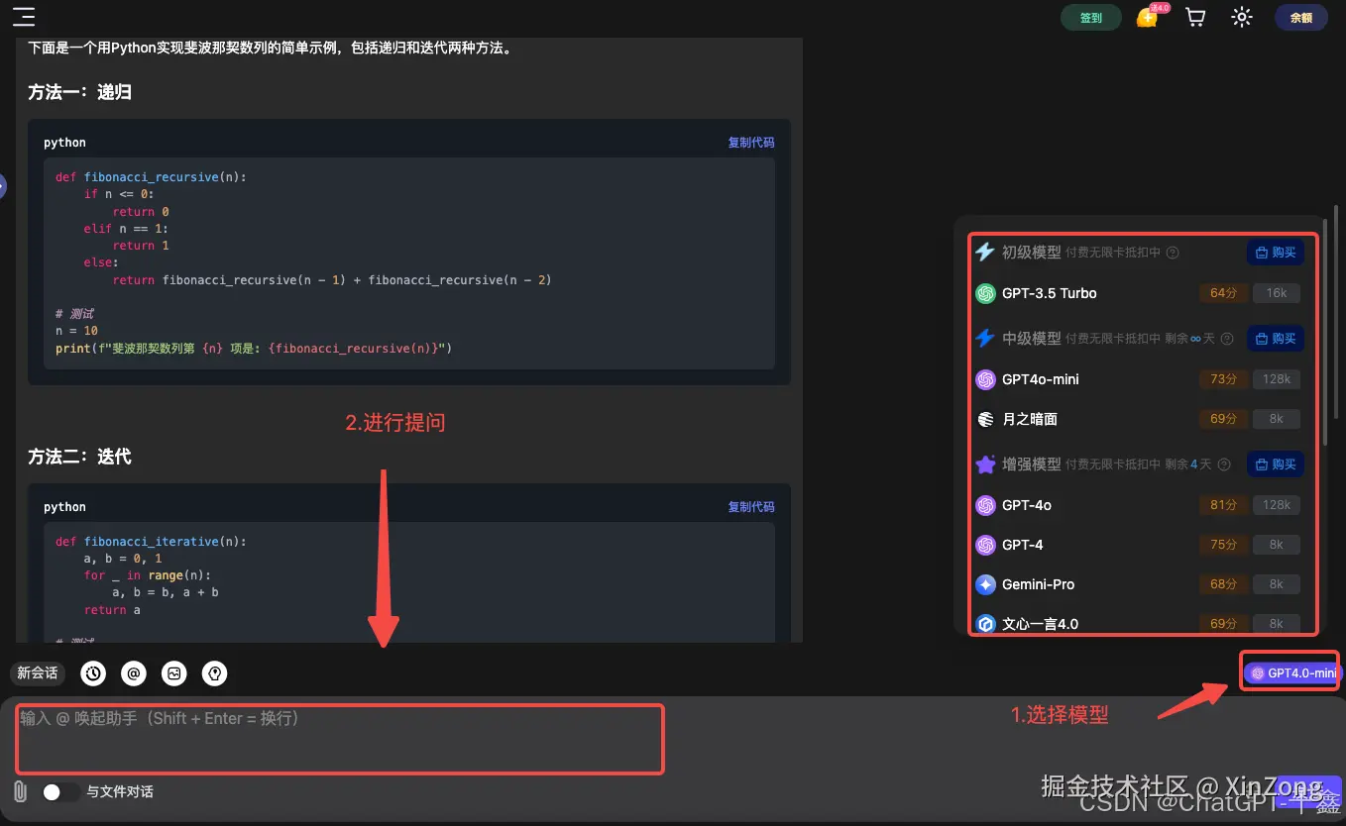Click the shopping cart icon
Image resolution: width=1346 pixels, height=826 pixels.
click(x=1194, y=17)
